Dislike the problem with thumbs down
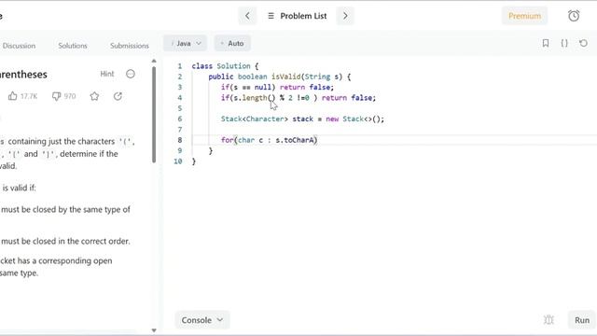 point(56,96)
